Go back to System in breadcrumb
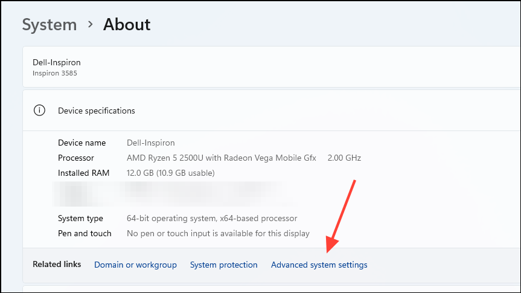This screenshot has width=521, height=293. click(x=50, y=25)
